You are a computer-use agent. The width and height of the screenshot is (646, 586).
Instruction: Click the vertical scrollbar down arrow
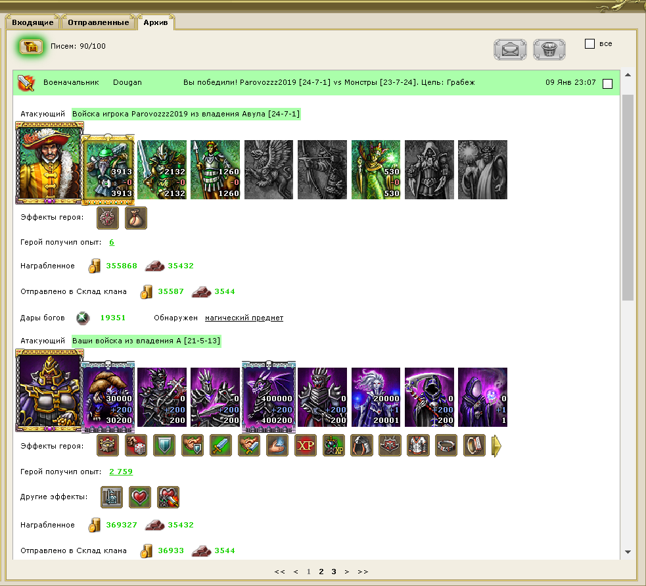(628, 552)
